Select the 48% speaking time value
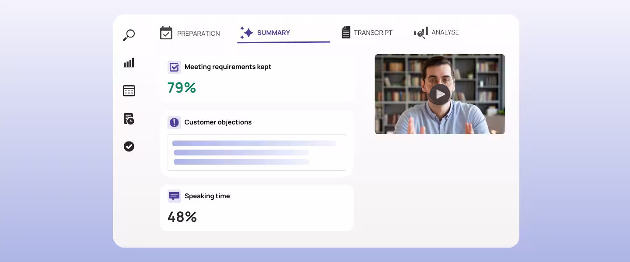Viewport: 630px width, 262px height. (182, 217)
